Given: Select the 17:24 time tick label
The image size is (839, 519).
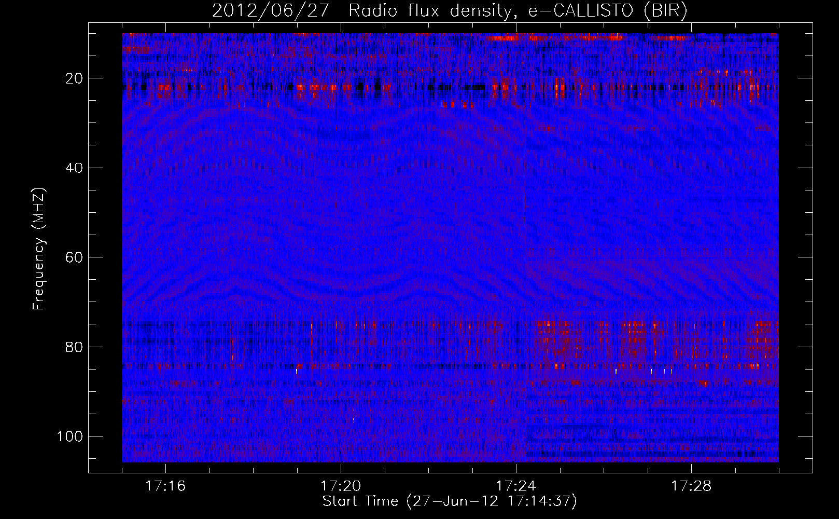Looking at the screenshot, I should point(516,486).
